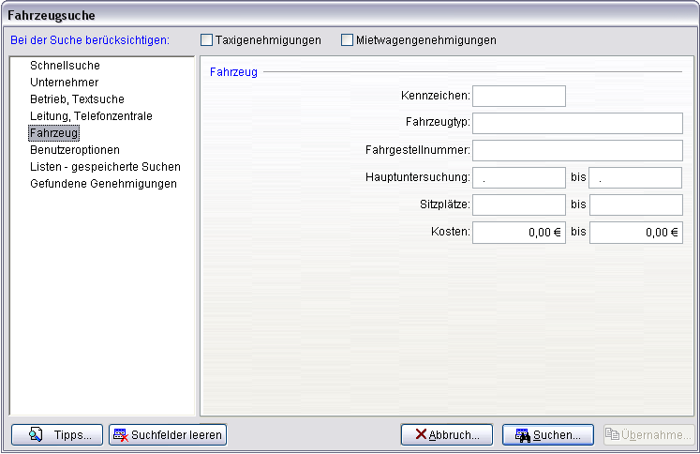
Task: Click the magnifier icon on Tipps button
Action: (x=36, y=435)
